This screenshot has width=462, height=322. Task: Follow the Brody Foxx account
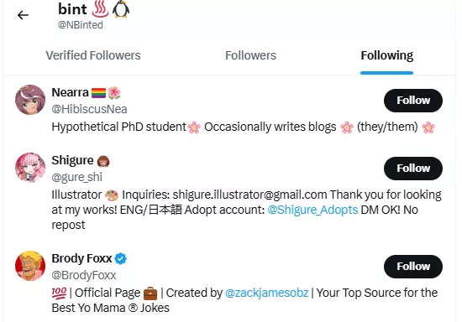click(413, 267)
